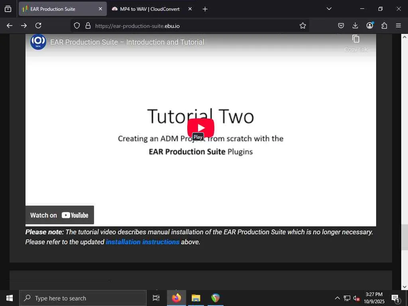Open REAPER app icon on taskbar

215,298
